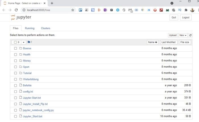The height and width of the screenshot is (122, 199).
Task: Tick the checkbox for Befehle file
Action: (15, 85)
